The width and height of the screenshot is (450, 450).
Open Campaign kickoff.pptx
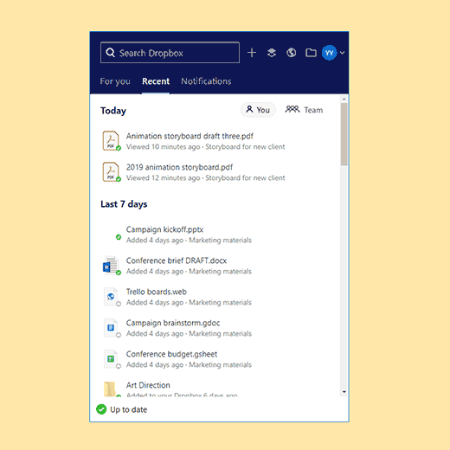(164, 229)
